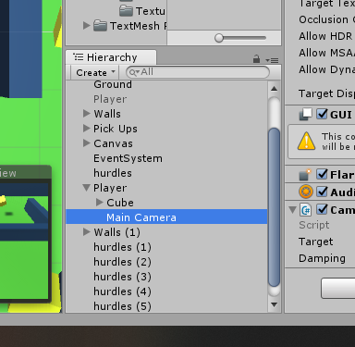The height and width of the screenshot is (347, 355).
Task: Open the Hierarchy panel options menu icon
Action: pos(272,60)
